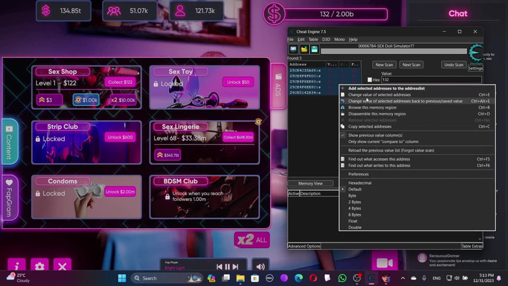Toggle the Hex checkbox
The width and height of the screenshot is (508, 286).
(370, 80)
